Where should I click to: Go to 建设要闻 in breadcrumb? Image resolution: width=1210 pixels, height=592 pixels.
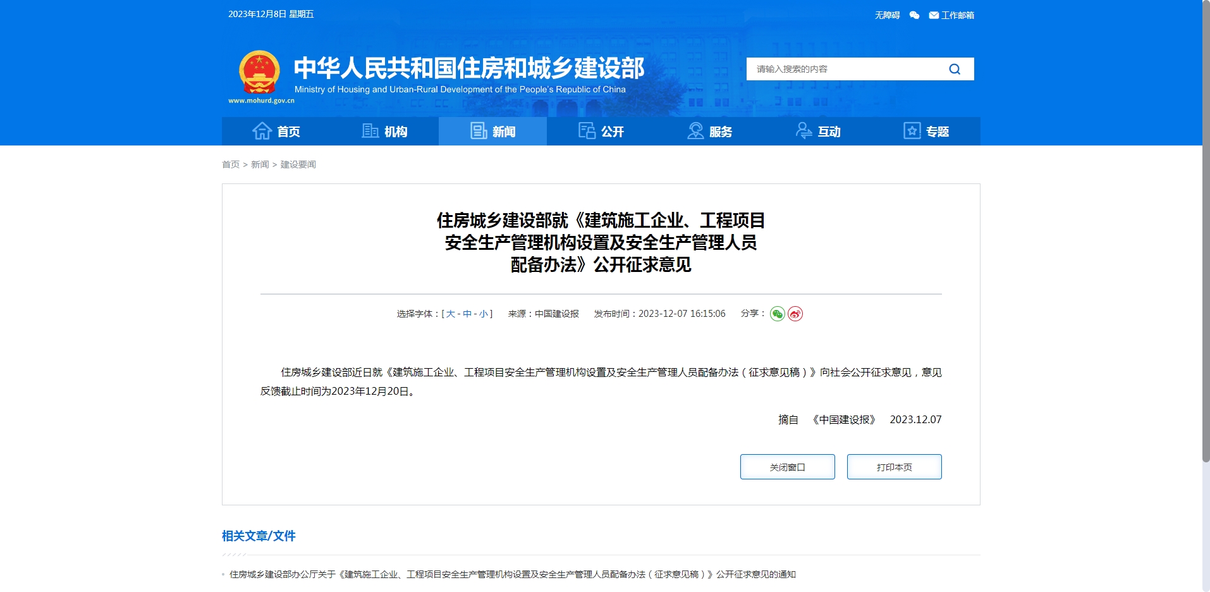(298, 164)
